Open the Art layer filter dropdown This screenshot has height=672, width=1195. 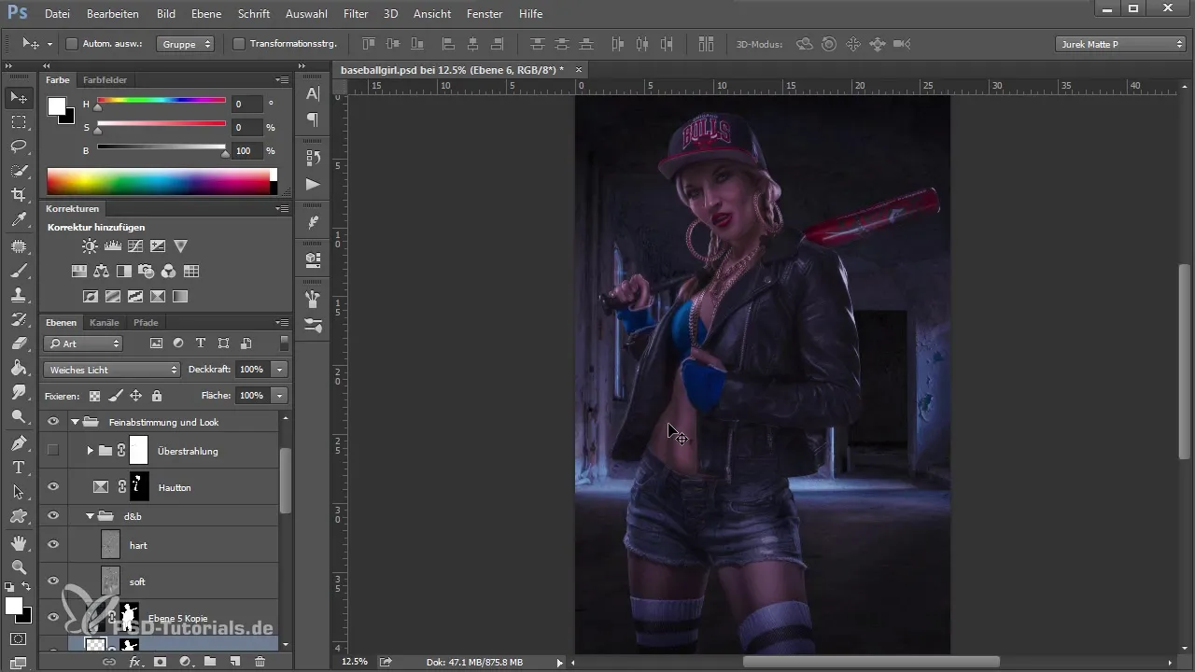(83, 343)
